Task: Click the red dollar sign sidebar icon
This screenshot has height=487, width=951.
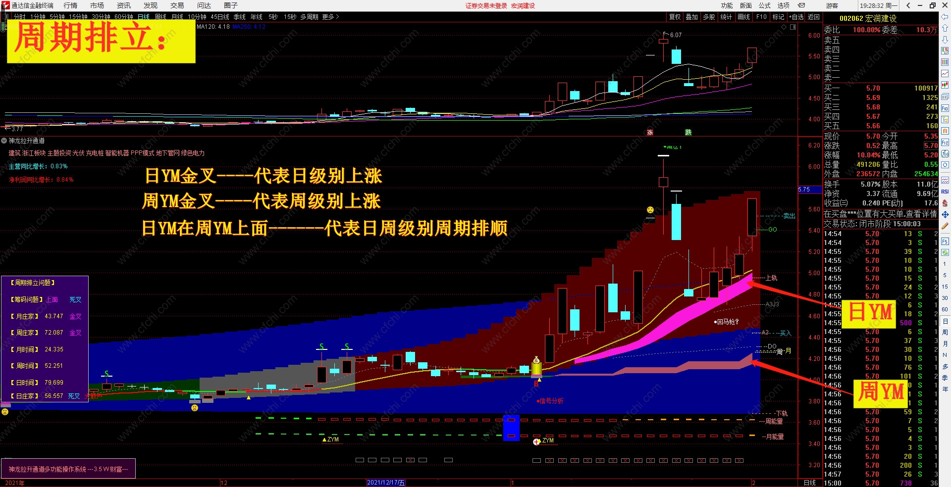Action: 945,203
